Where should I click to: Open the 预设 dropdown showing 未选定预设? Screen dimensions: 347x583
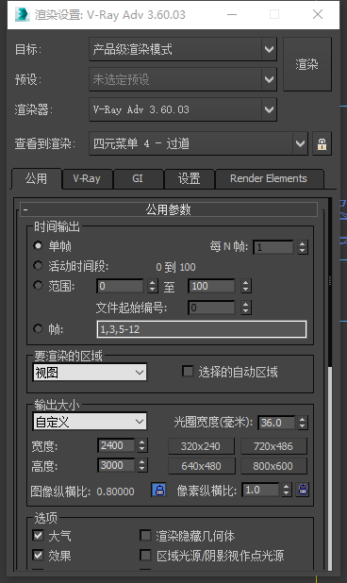coord(183,79)
